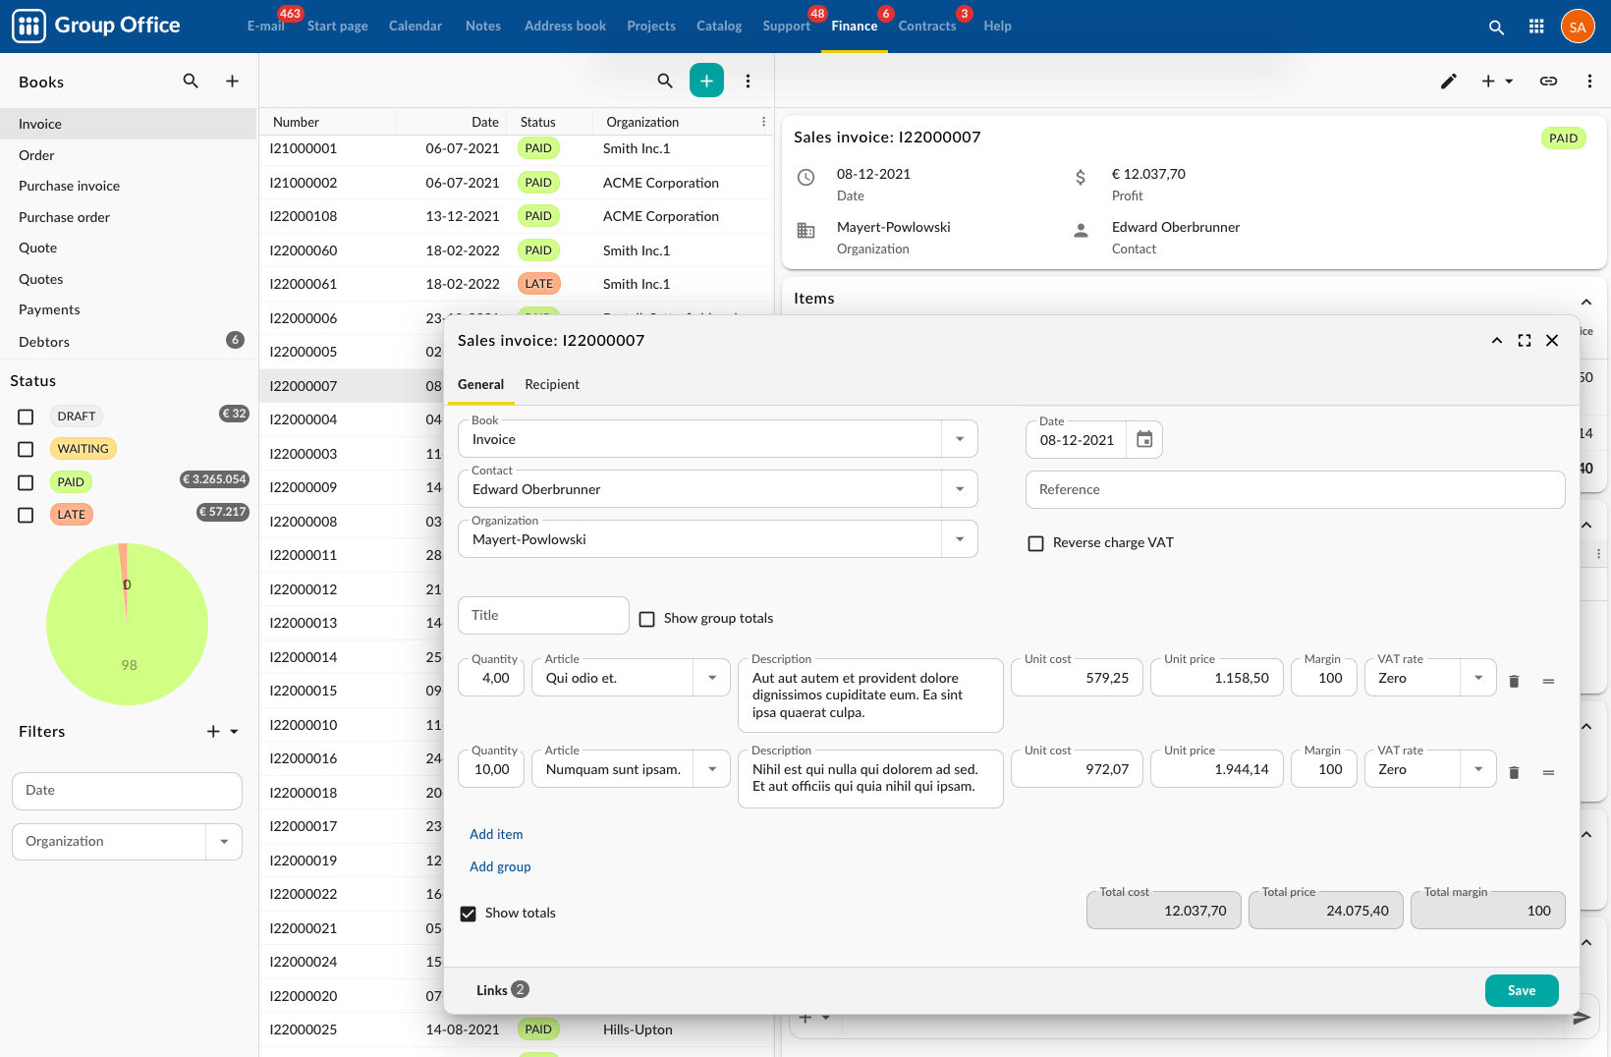Screen dimensions: 1611x1057
Task: Delete the Numquam sunt ipsam. item row
Action: 1514,772
